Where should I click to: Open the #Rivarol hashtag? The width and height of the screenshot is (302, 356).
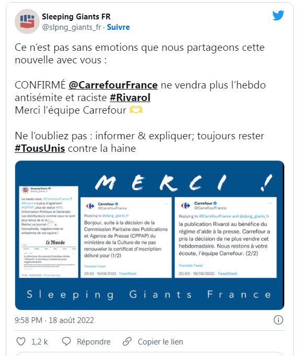point(130,98)
